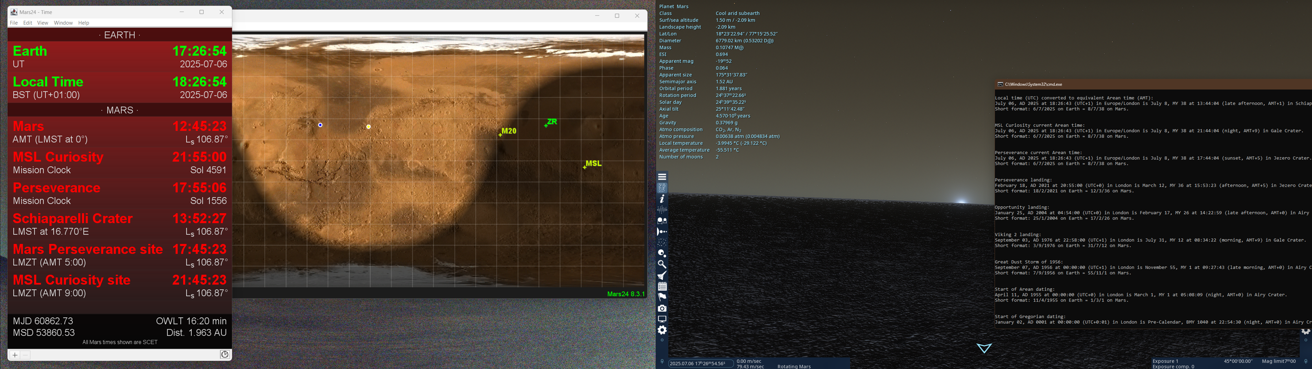Pin the left toolbar using the small circle below the gear

coord(662,340)
